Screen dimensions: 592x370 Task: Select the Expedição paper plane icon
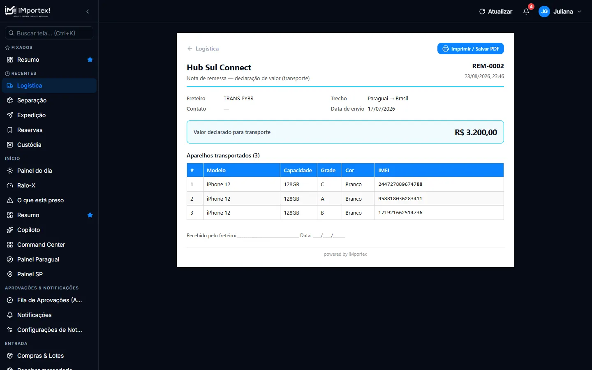[x=10, y=115]
